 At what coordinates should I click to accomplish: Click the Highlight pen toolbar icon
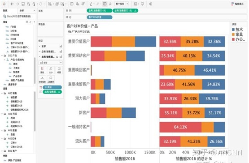click(x=91, y=4)
